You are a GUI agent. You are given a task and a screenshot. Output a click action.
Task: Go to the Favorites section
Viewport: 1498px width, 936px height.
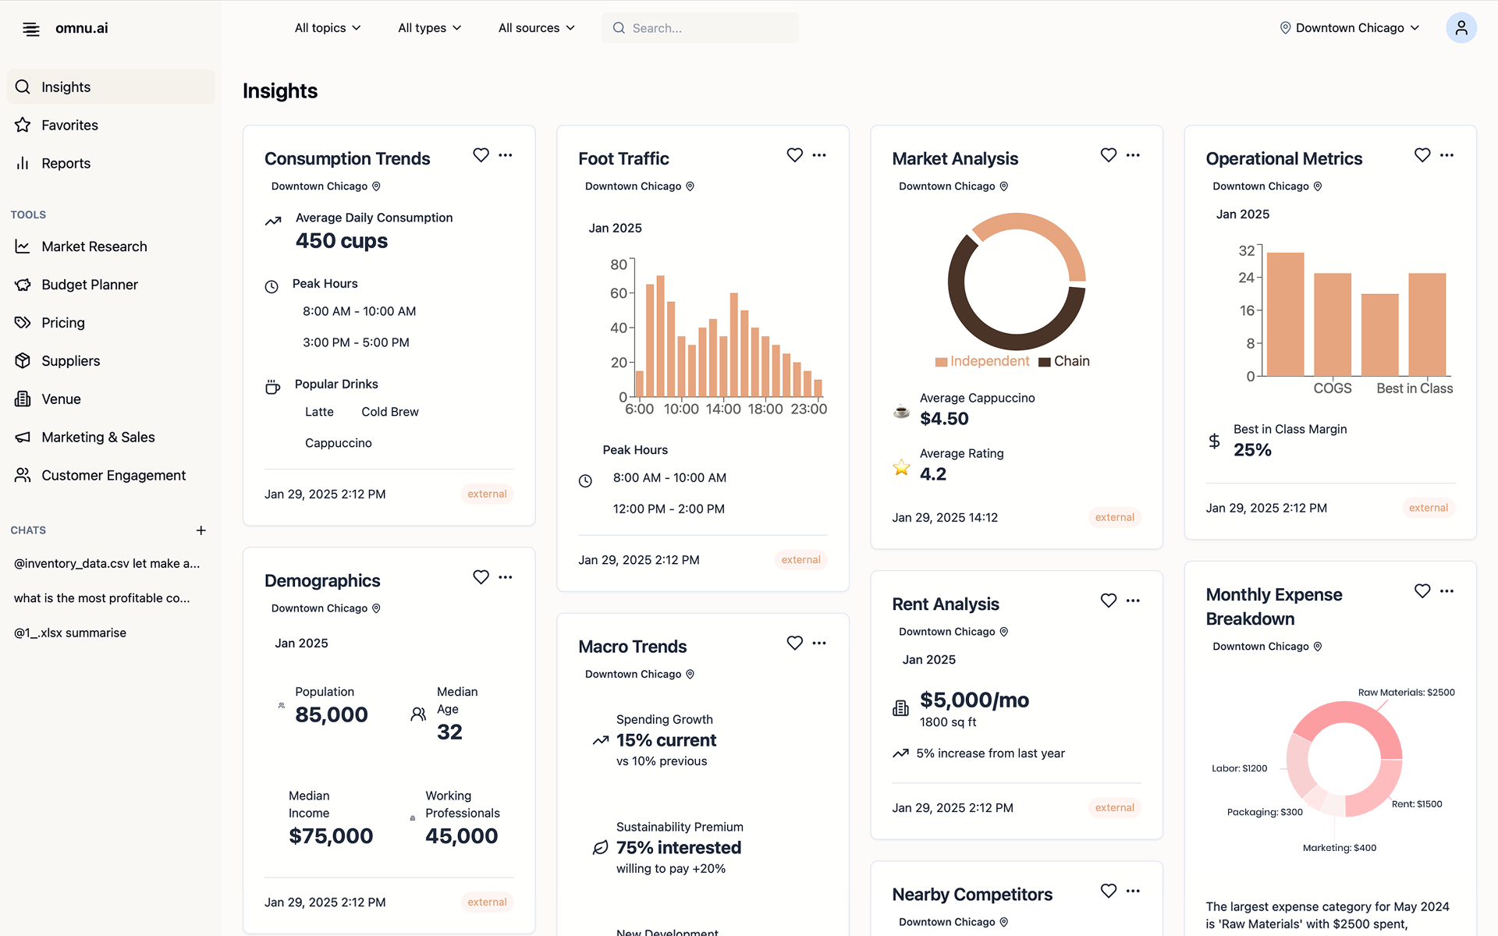[x=69, y=125]
